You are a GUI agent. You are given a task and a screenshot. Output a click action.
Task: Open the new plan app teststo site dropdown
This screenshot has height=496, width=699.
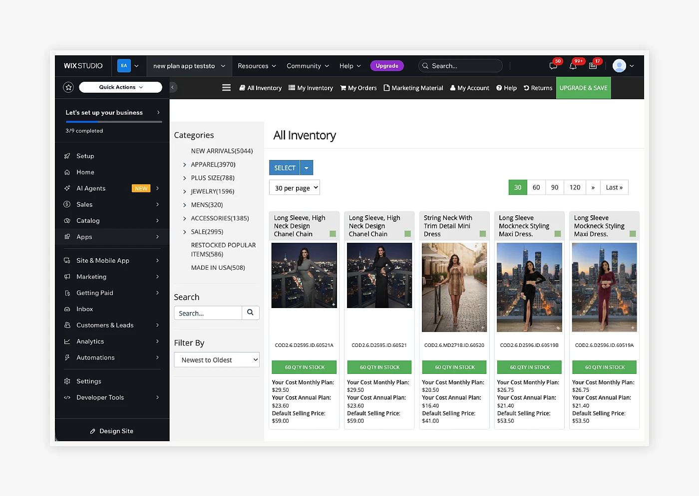tap(189, 66)
